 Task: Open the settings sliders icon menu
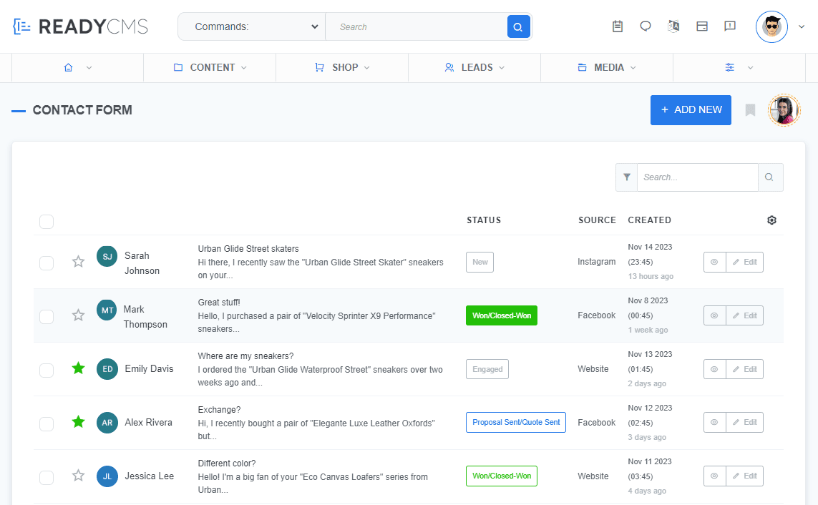point(730,67)
